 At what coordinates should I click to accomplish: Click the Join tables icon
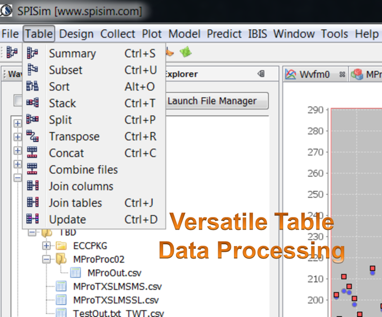pyautogui.click(x=32, y=203)
